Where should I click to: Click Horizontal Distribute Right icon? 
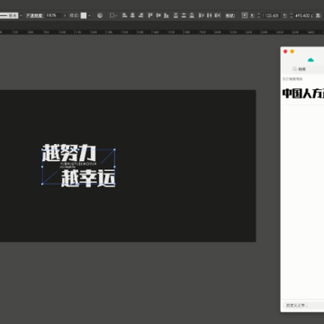[x=218, y=15]
